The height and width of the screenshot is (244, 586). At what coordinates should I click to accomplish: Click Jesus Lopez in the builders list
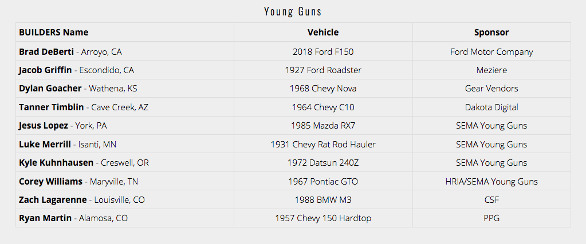(x=44, y=126)
